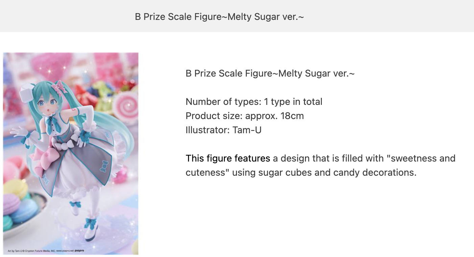This screenshot has height=257, width=474.
Task: Click the 'Product size: approx. 18cm' line
Action: tap(245, 116)
